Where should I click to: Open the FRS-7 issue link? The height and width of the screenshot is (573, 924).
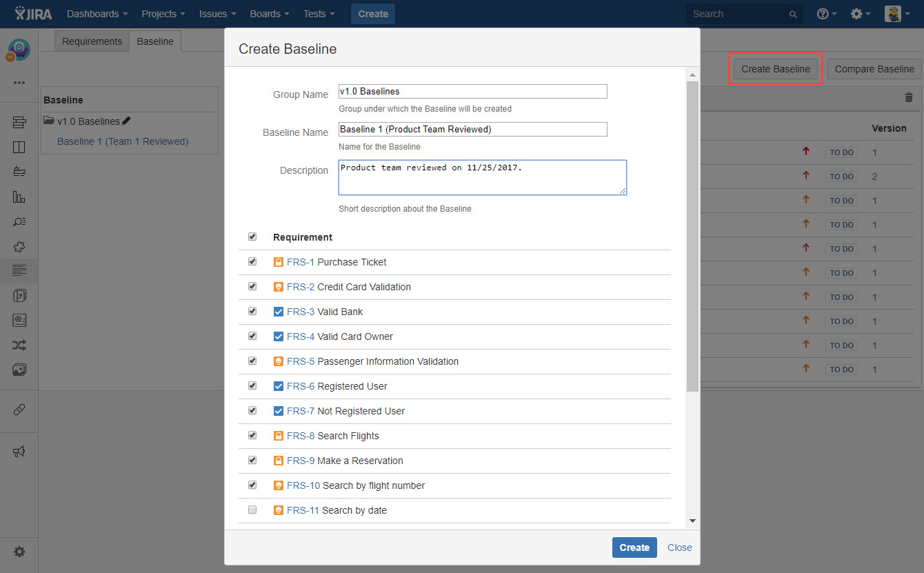point(301,411)
